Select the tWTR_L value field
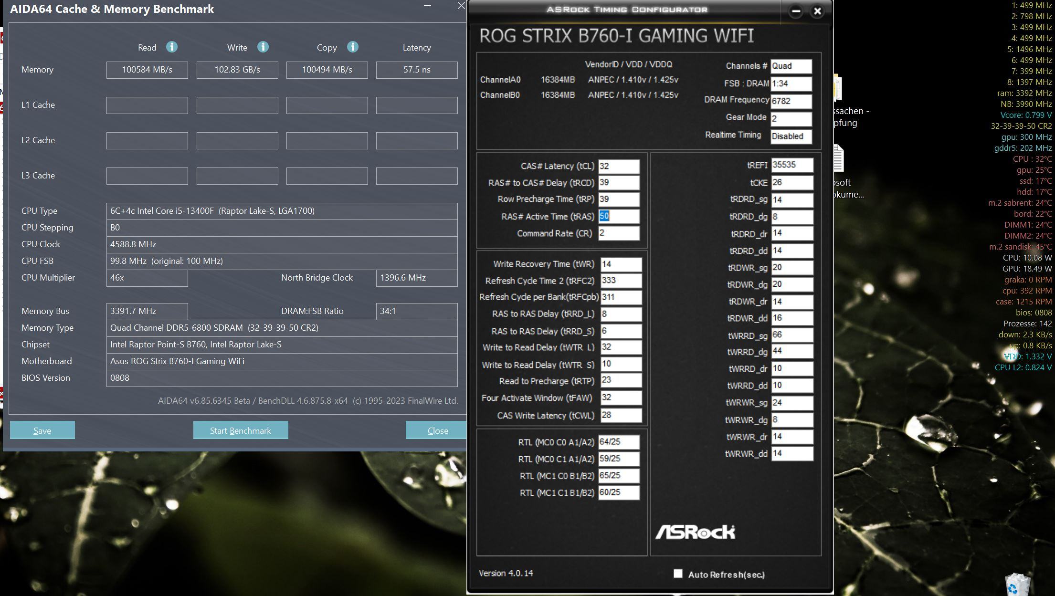Viewport: 1055px width, 596px height. 621,347
